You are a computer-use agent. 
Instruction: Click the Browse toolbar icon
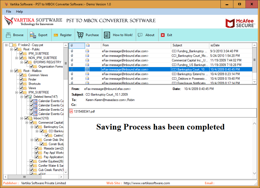pyautogui.click(x=8, y=35)
